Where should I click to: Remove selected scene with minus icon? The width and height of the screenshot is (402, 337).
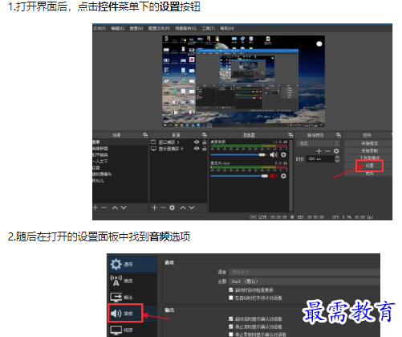pos(104,208)
